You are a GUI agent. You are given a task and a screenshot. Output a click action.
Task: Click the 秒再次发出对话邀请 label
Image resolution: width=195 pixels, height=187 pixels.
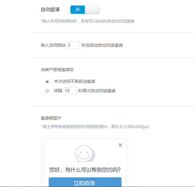pos(97,91)
